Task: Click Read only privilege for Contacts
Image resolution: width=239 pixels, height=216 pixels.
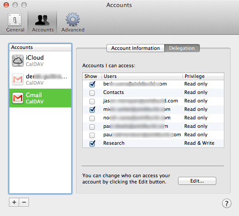Action: click(196, 93)
